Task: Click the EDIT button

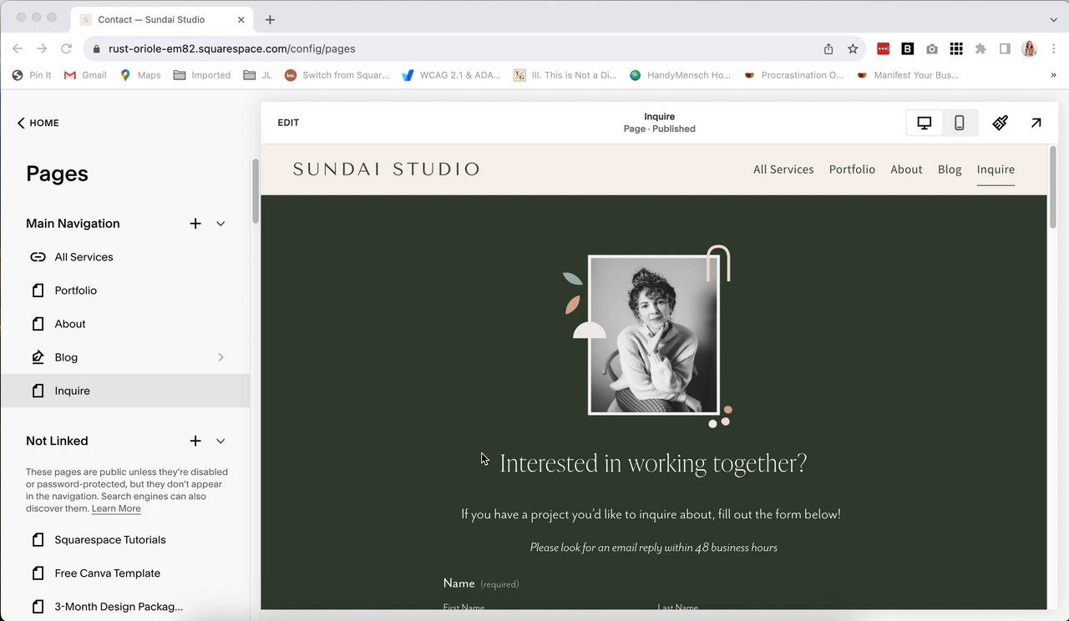Action: coord(288,123)
